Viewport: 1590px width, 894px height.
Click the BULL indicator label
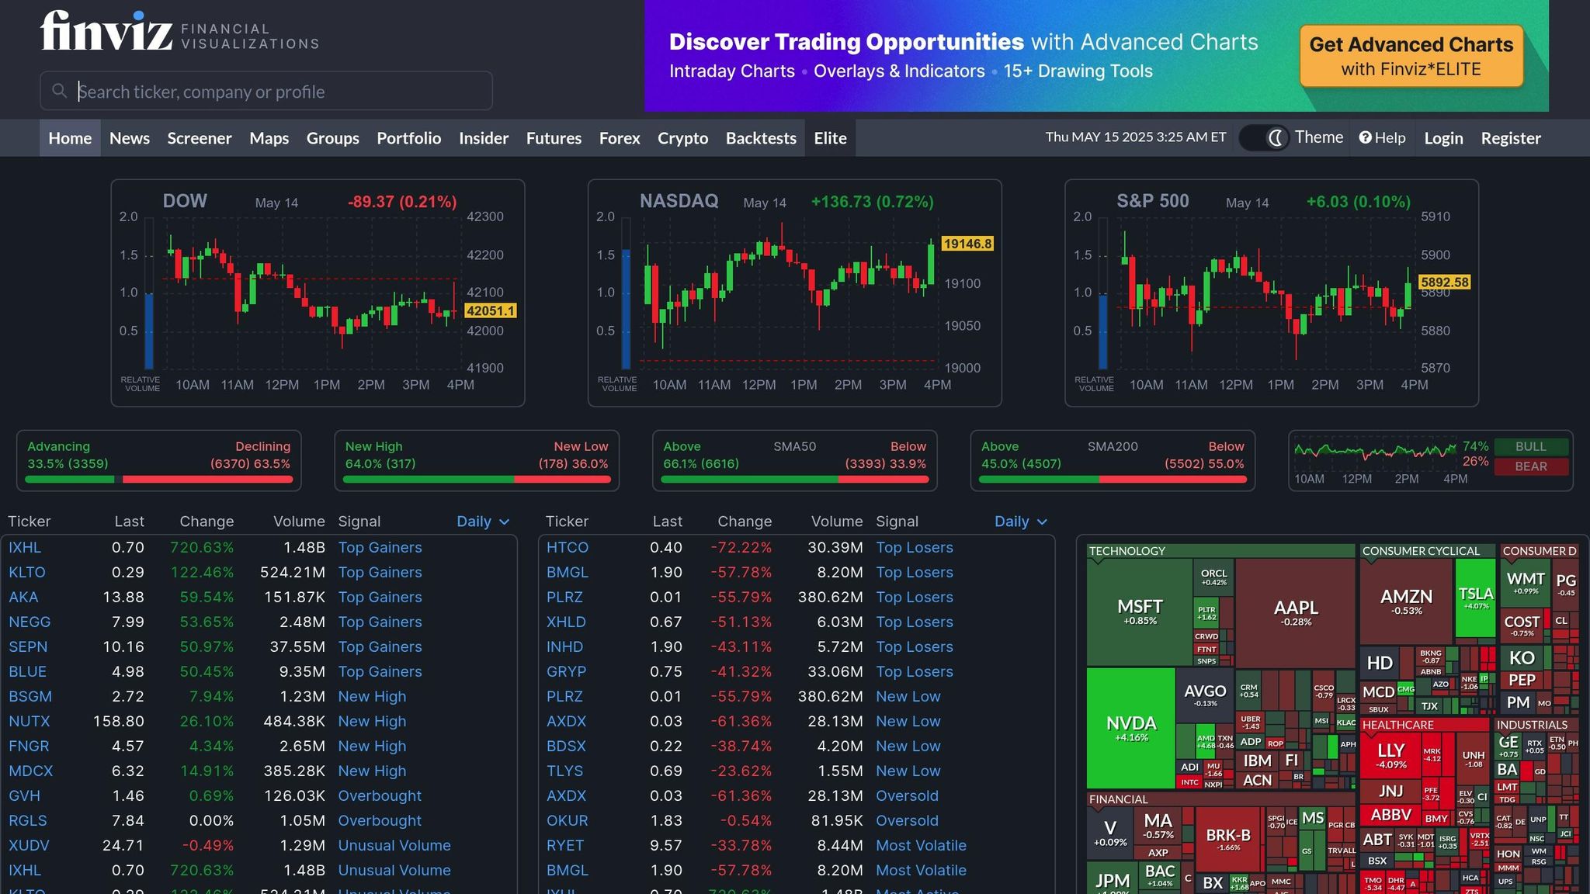[1531, 447]
